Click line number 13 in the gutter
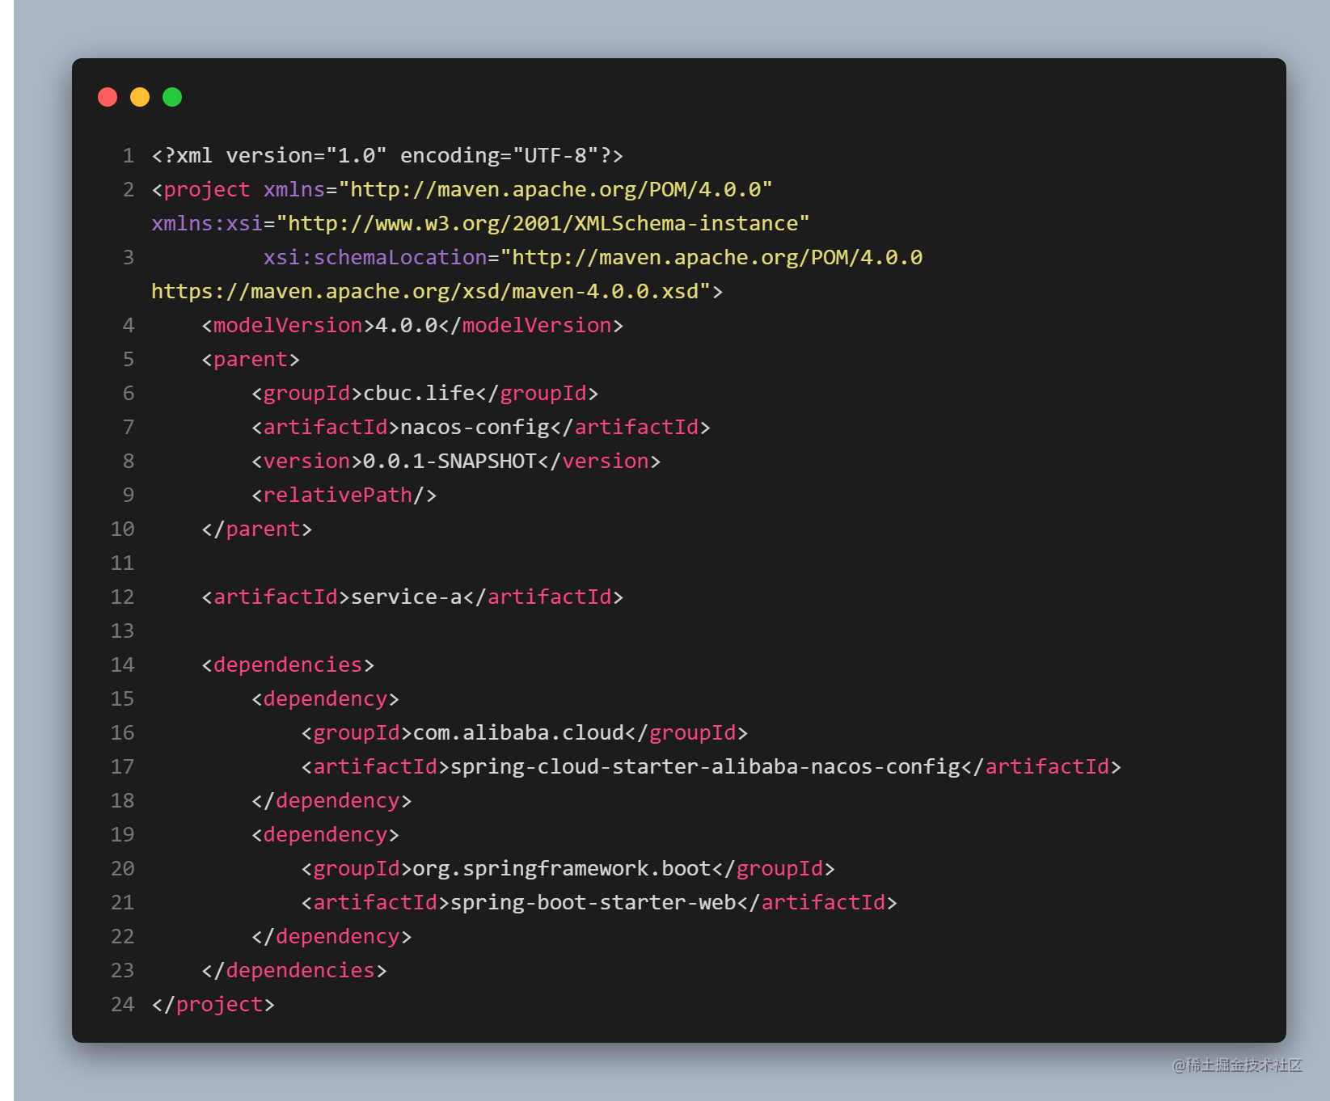 [122, 631]
